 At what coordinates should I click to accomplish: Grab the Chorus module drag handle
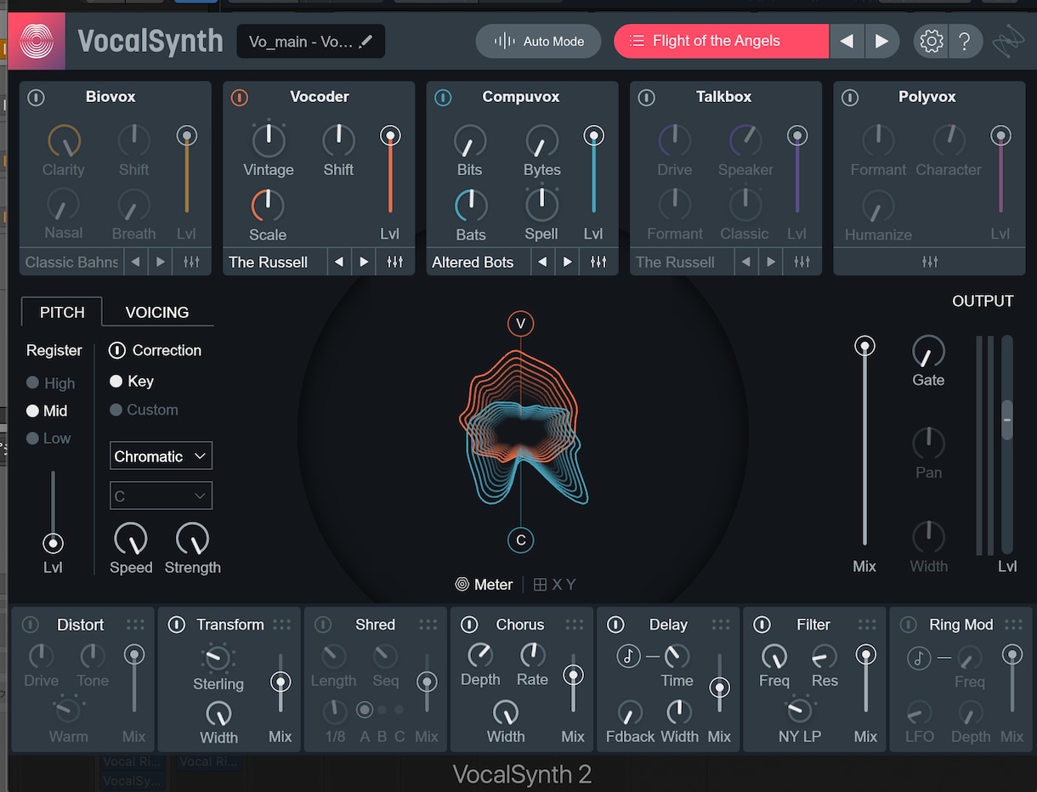tap(575, 625)
